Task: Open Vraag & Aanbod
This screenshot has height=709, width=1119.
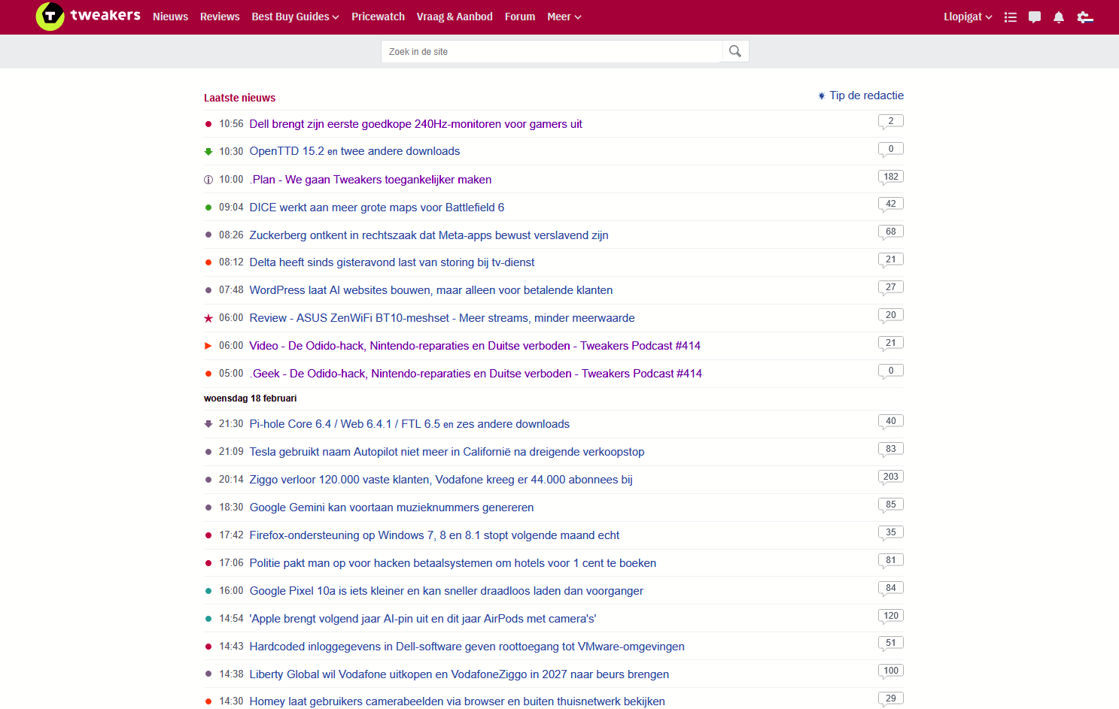Action: coord(455,17)
